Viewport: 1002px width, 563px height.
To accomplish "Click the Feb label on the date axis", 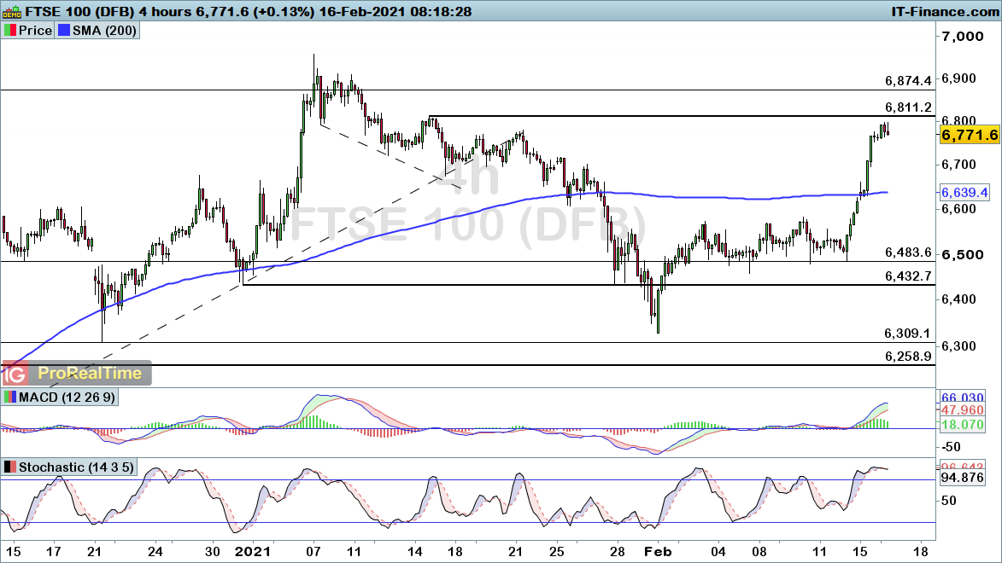I will (x=653, y=551).
